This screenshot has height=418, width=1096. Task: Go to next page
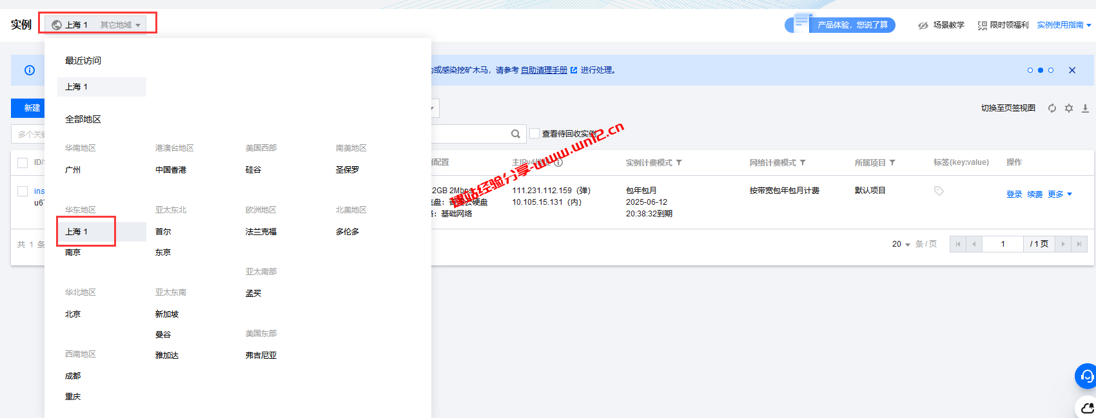(1063, 244)
